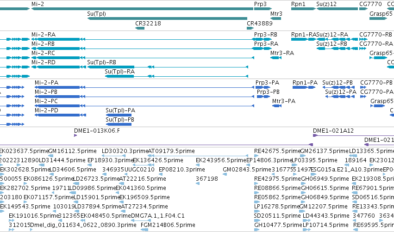This screenshot has width=394, height=232.
Task: Select the CR43889 gene label
Action: pyautogui.click(x=260, y=23)
